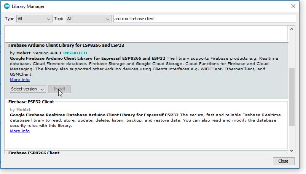
Task: Click the scroll down arrow of library list
Action: (x=292, y=150)
